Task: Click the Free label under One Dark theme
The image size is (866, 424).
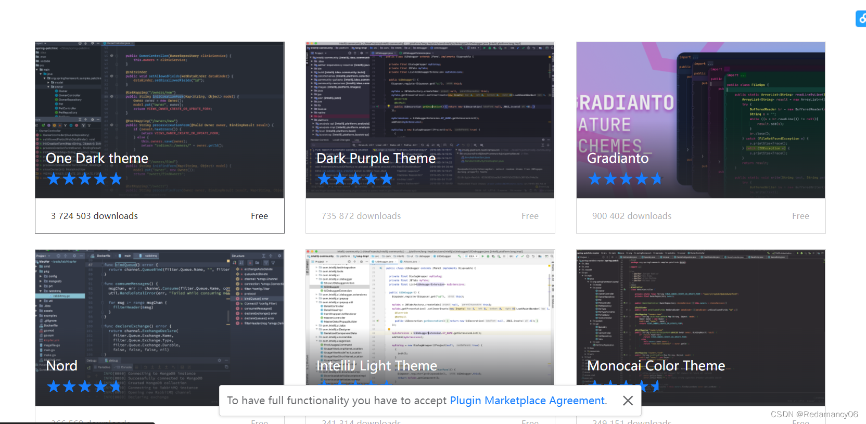Action: (x=259, y=216)
